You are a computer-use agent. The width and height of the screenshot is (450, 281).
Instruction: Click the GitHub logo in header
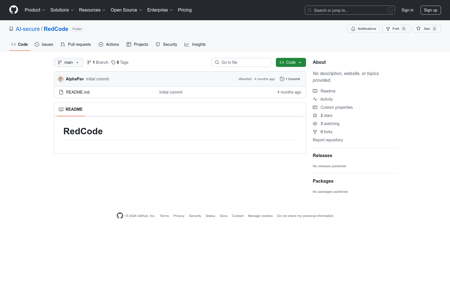coord(13,10)
